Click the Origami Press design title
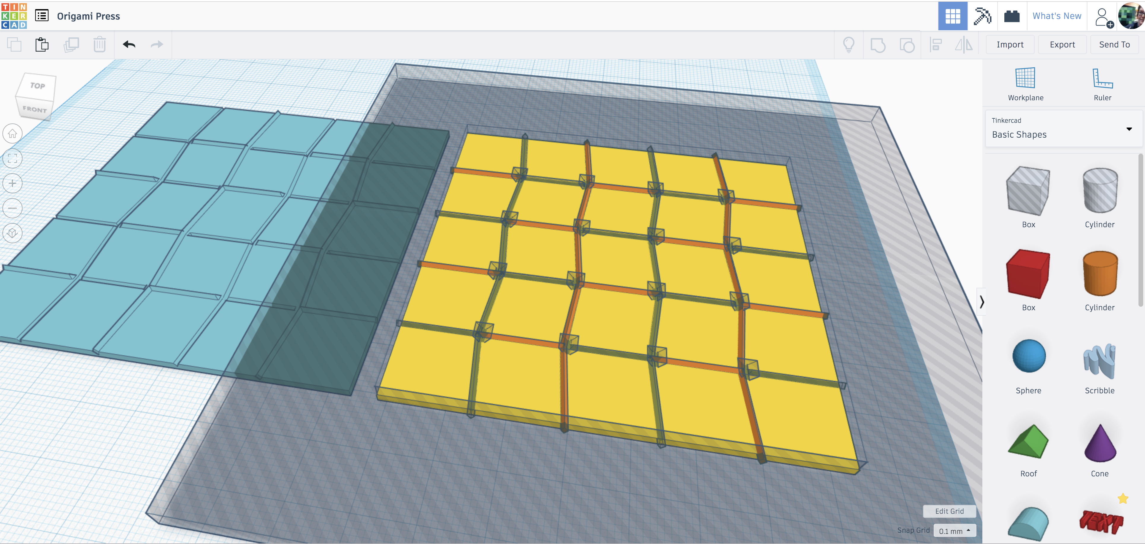 point(88,16)
